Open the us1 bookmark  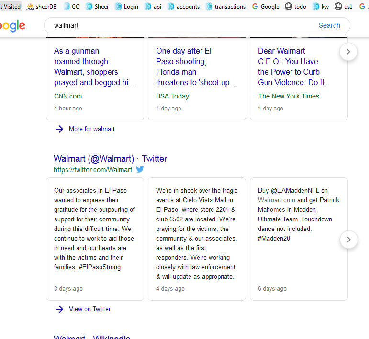click(344, 6)
